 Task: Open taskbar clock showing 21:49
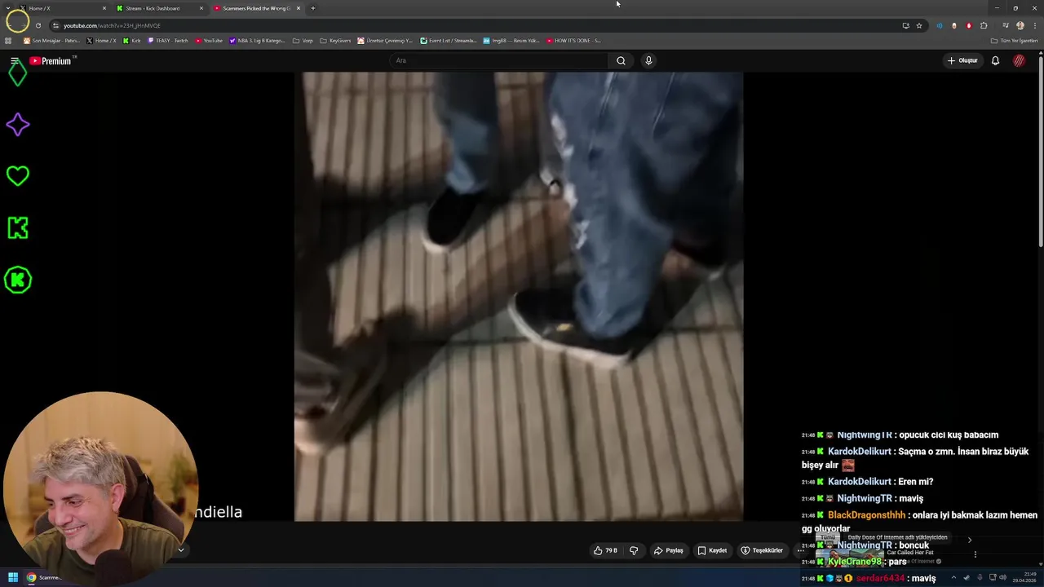click(1024, 577)
